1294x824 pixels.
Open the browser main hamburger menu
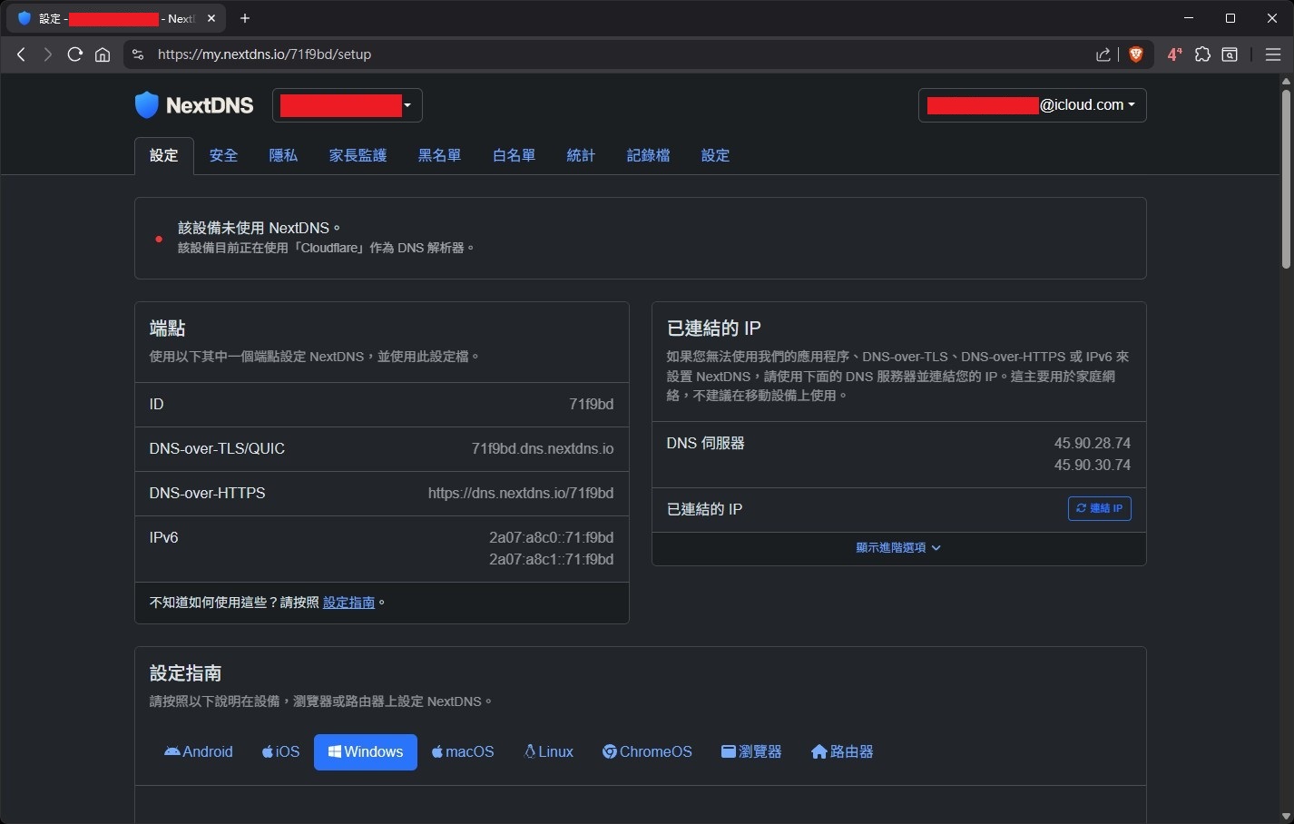coord(1272,54)
